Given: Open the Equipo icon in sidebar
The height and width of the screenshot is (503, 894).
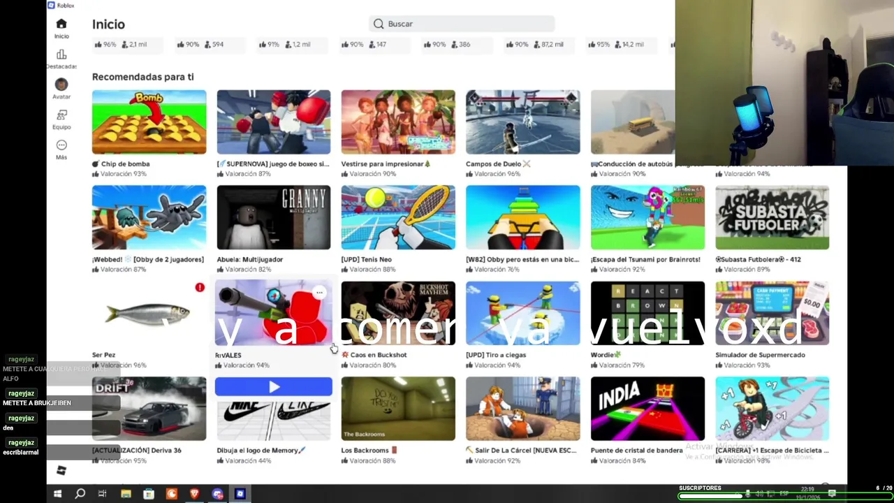Looking at the screenshot, I should point(61,115).
